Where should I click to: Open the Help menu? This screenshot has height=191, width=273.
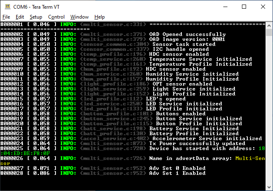[x=99, y=17]
